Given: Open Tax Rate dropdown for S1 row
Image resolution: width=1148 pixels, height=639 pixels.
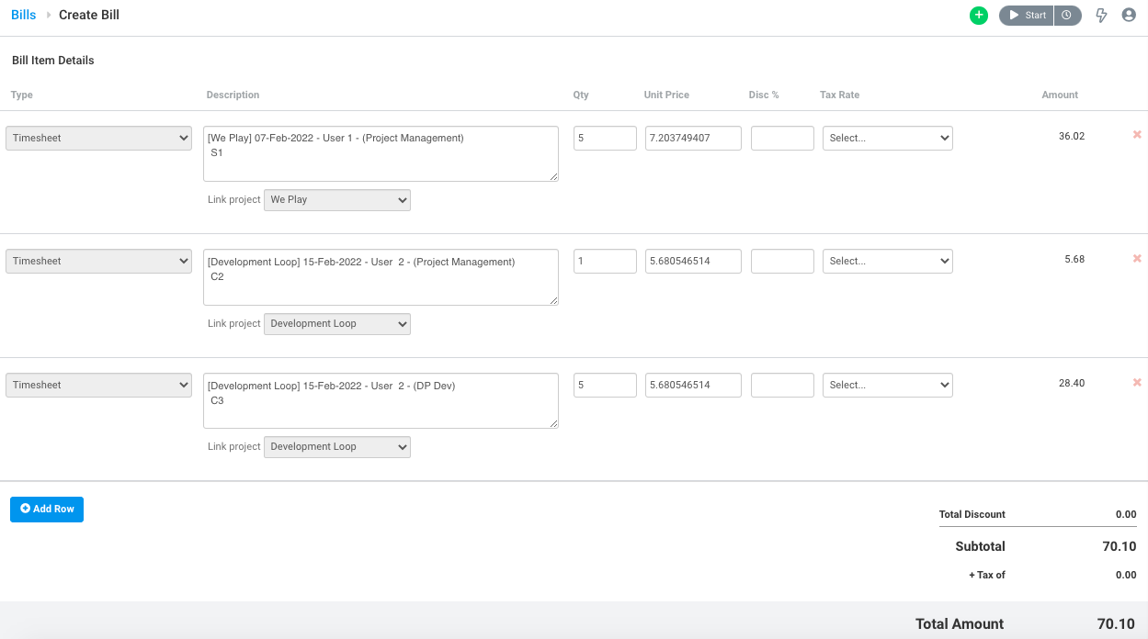Looking at the screenshot, I should coord(888,138).
